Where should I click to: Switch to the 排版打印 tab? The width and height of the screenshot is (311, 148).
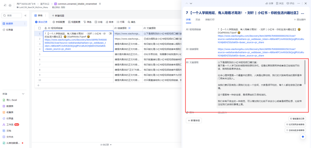(x=210, y=20)
